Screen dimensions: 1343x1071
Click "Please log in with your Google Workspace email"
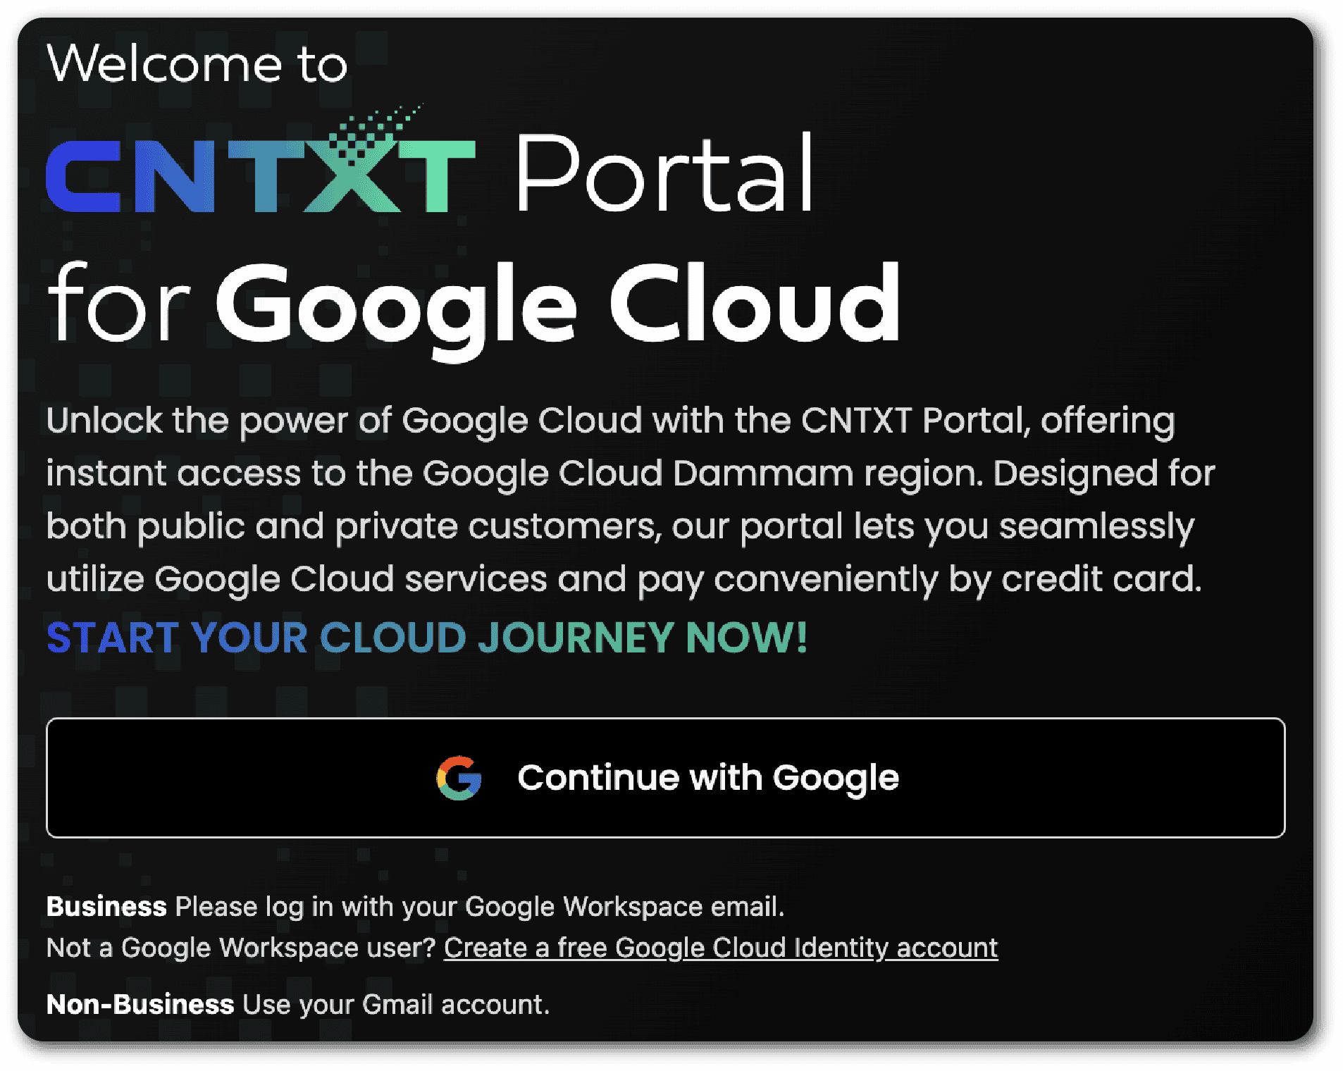pos(479,907)
